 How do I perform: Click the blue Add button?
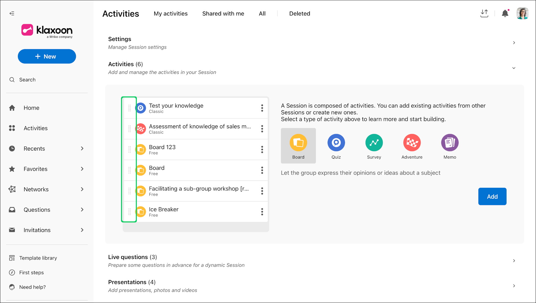492,196
